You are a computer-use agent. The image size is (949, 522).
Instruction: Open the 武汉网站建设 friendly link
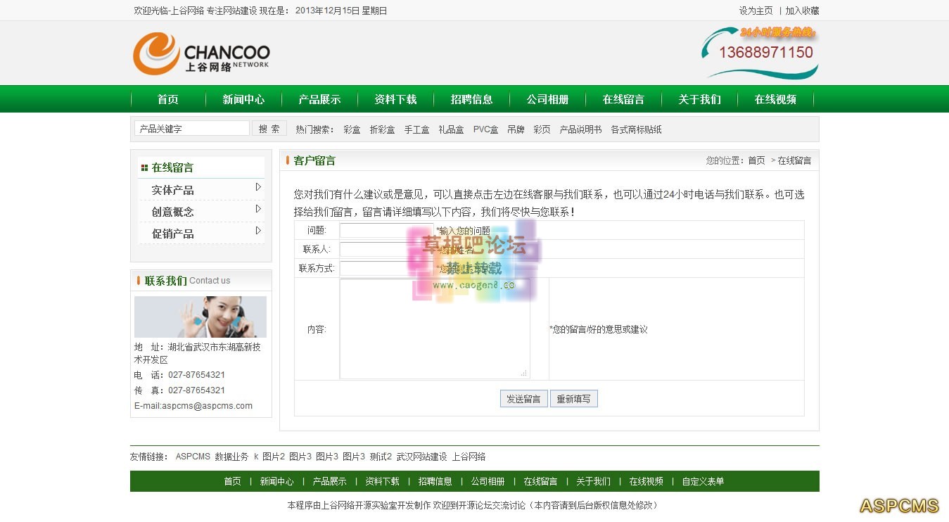point(421,457)
